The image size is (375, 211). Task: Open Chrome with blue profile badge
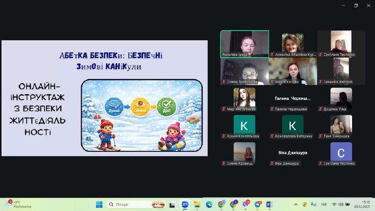tap(221, 204)
